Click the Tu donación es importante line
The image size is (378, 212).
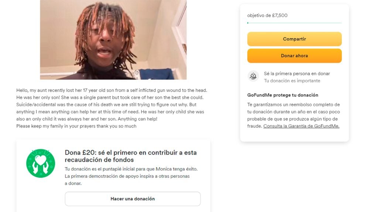(292, 81)
